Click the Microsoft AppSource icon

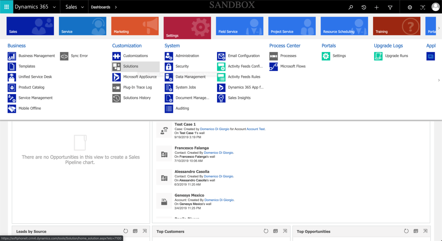click(x=117, y=77)
